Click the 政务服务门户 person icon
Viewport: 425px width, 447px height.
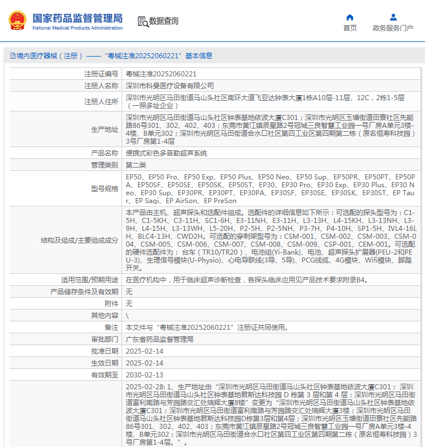click(393, 17)
